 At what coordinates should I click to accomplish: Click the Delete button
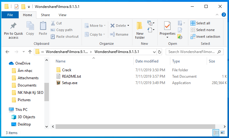click(x=118, y=26)
